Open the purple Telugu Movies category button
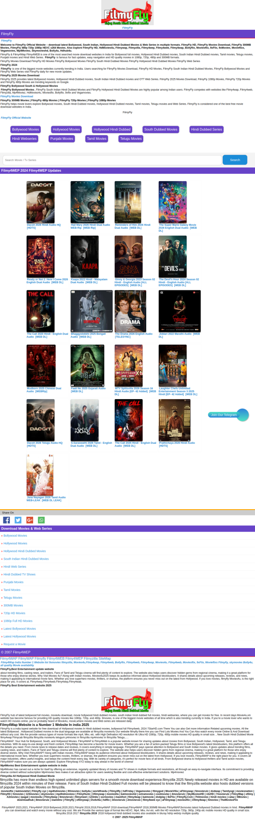This screenshot has height=819, width=255. [131, 139]
